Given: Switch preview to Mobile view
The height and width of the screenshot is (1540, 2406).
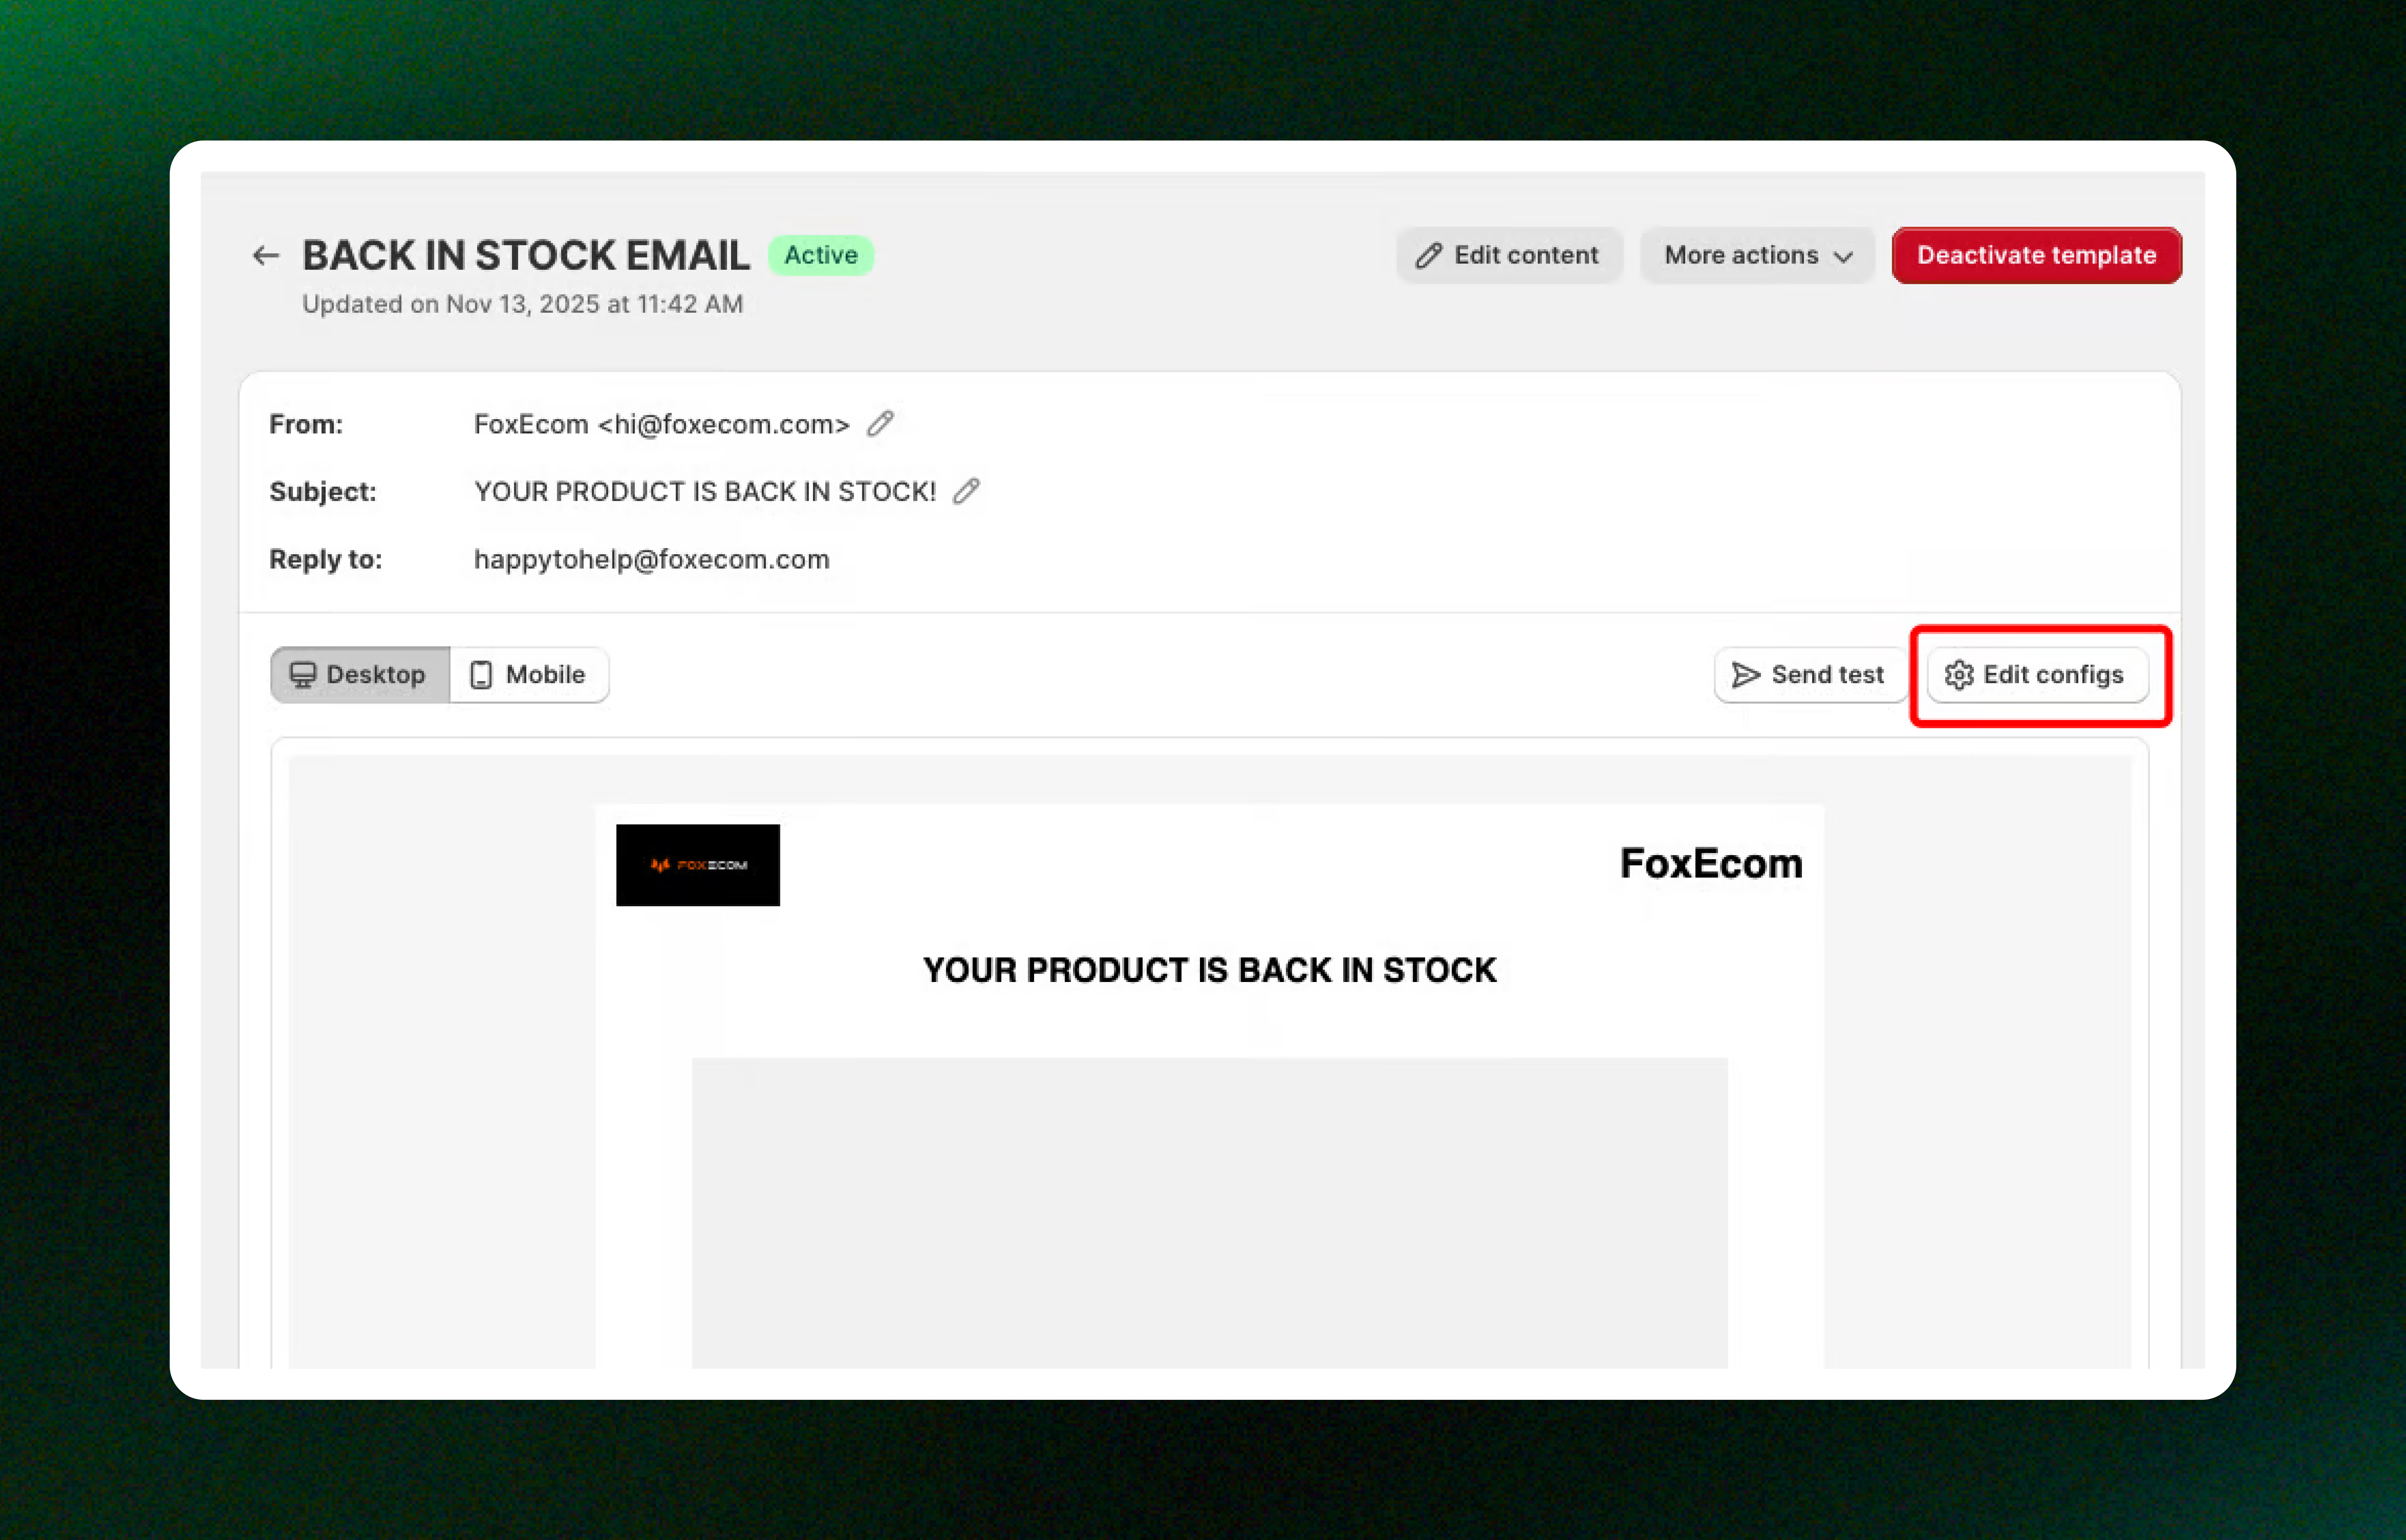Looking at the screenshot, I should [x=529, y=675].
